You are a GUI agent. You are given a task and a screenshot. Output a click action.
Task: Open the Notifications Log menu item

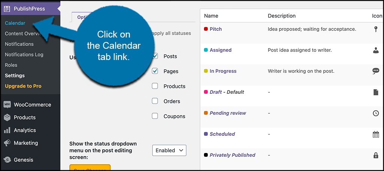point(24,55)
